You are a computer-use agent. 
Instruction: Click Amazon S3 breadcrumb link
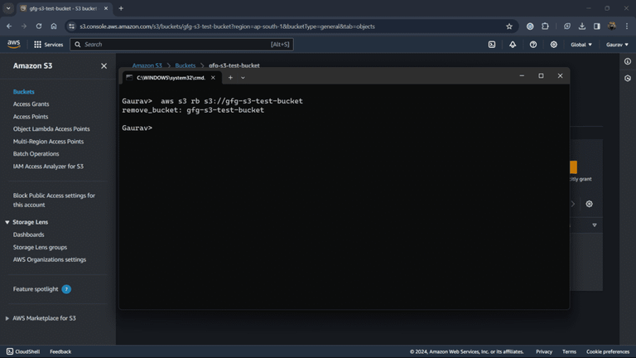pyautogui.click(x=147, y=65)
